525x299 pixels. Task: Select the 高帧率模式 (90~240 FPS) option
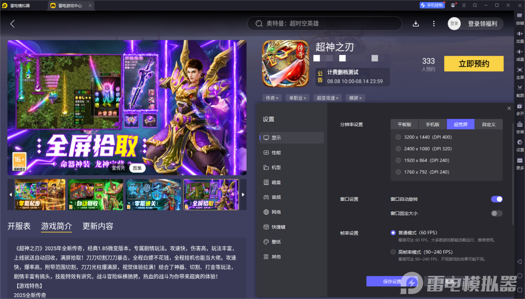pyautogui.click(x=393, y=252)
